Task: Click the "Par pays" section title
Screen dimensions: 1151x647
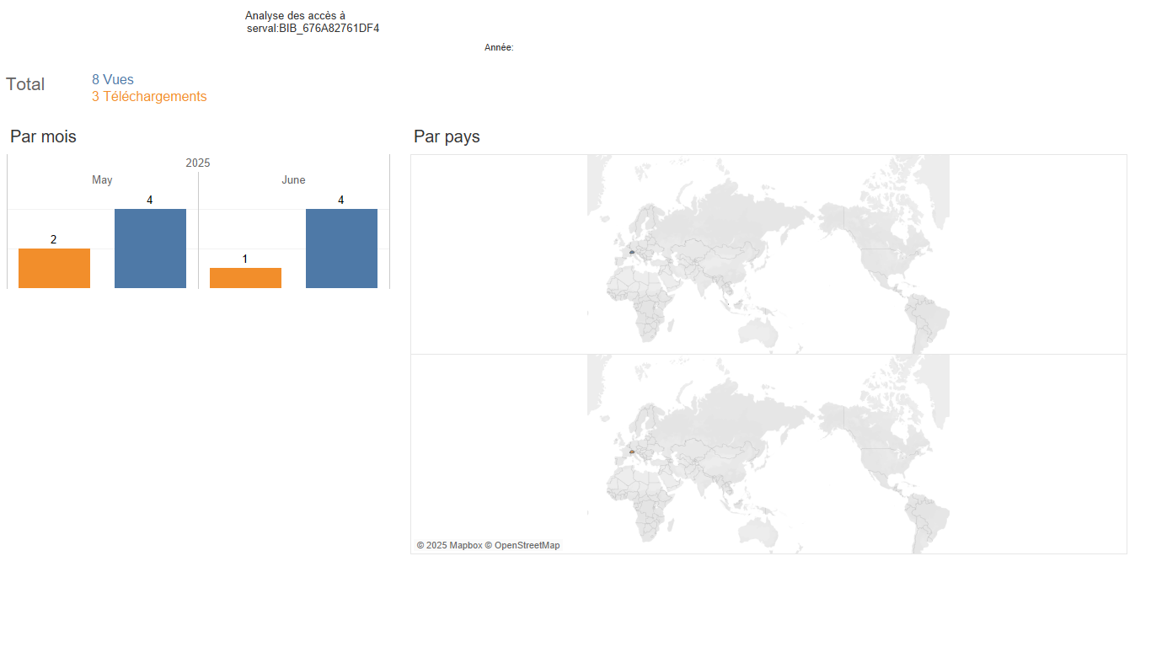Action: pyautogui.click(x=447, y=136)
